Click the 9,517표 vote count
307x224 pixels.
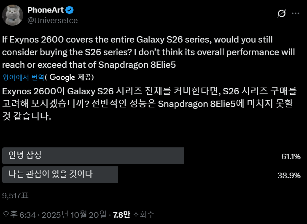pyautogui.click(x=16, y=195)
